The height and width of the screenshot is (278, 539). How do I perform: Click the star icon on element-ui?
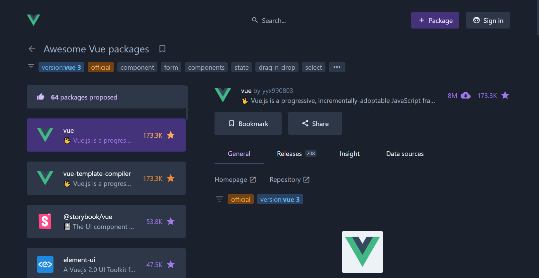pyautogui.click(x=171, y=264)
